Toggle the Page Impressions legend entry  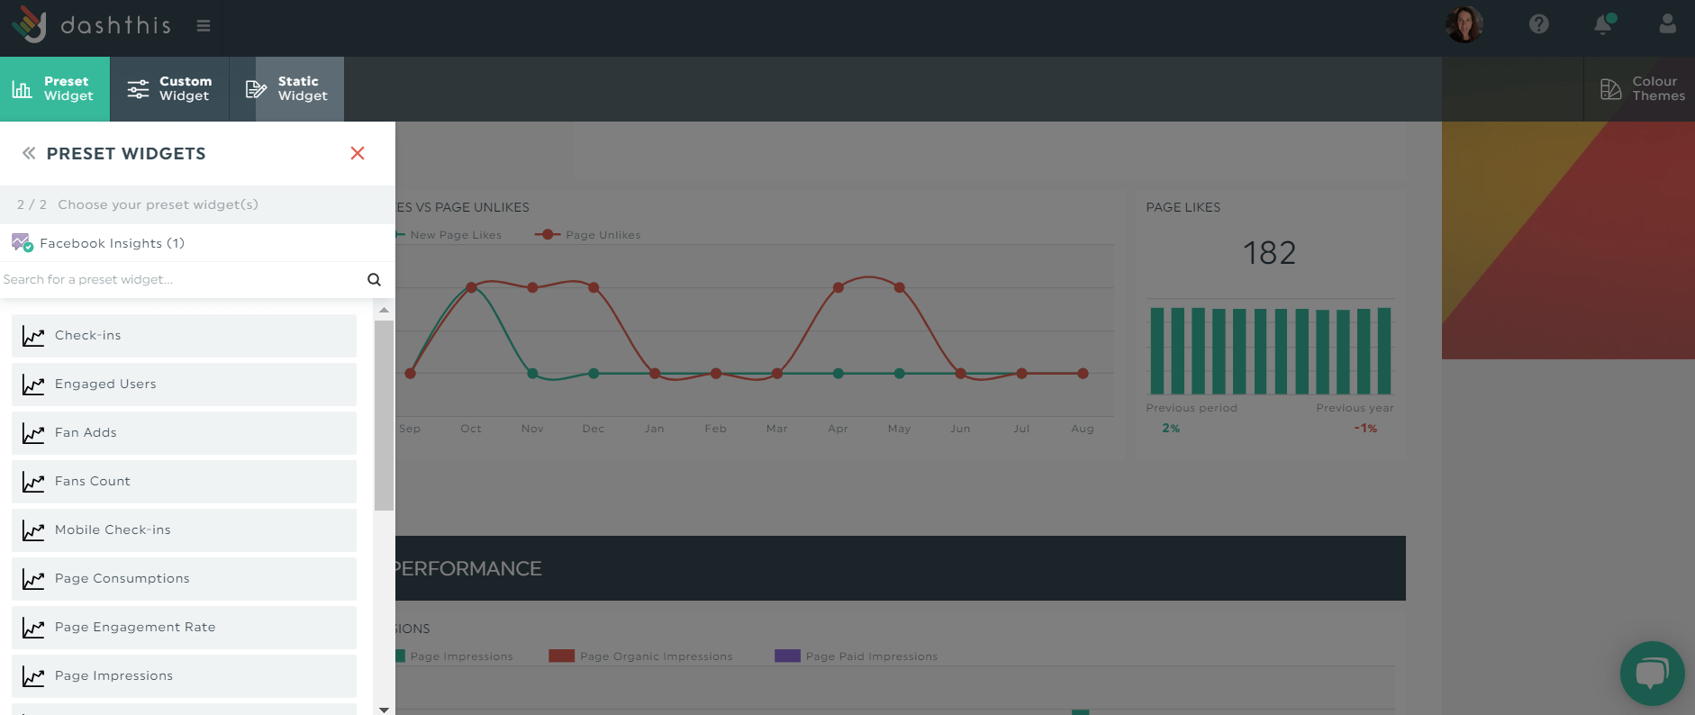455,656
